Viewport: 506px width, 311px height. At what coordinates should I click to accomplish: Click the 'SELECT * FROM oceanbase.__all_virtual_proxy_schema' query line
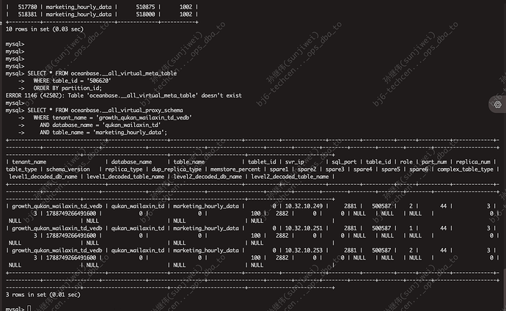point(105,110)
